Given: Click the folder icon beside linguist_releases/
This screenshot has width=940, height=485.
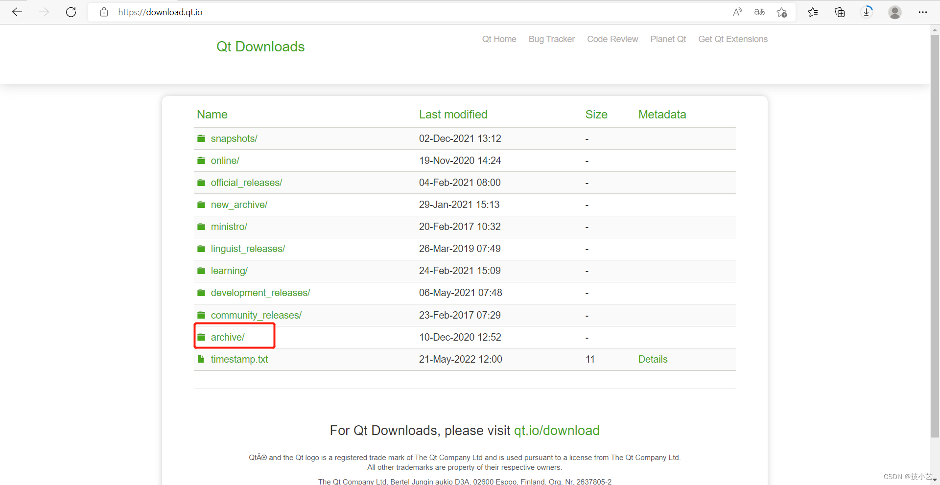Looking at the screenshot, I should 201,249.
